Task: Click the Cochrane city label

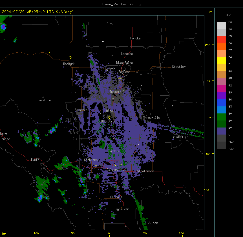Action: point(91,160)
